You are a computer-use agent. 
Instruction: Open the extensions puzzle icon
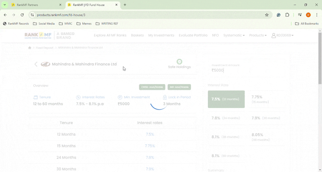pyautogui.click(x=287, y=15)
